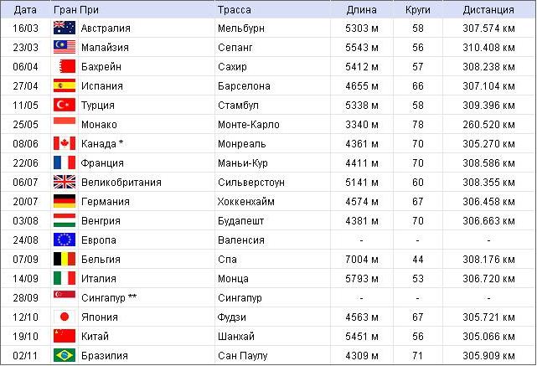The image size is (537, 366).
Task: Click the Монте-Карло track name
Action: [x=249, y=124]
